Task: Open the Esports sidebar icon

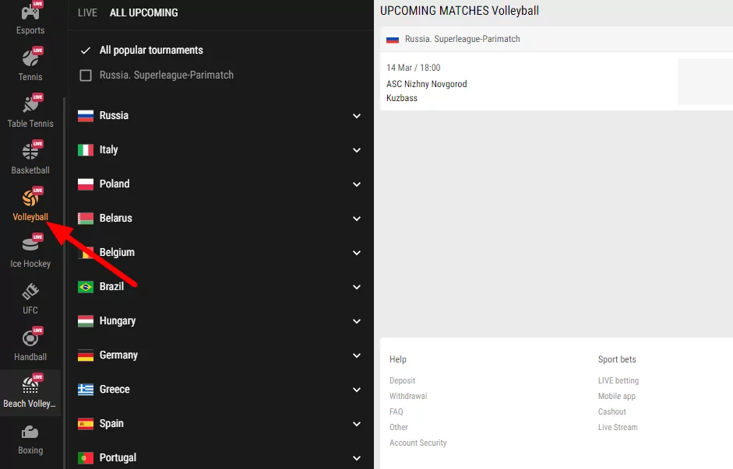Action: (x=30, y=18)
